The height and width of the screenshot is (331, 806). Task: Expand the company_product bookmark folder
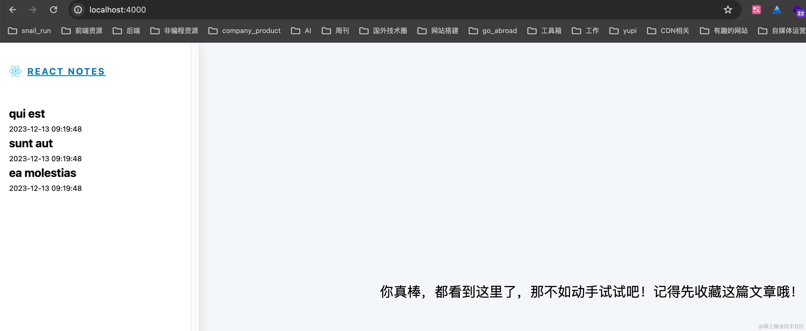tap(244, 31)
